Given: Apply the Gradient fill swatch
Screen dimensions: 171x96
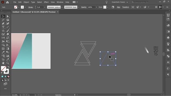Looking at the screenshot, I should pos(5,77).
